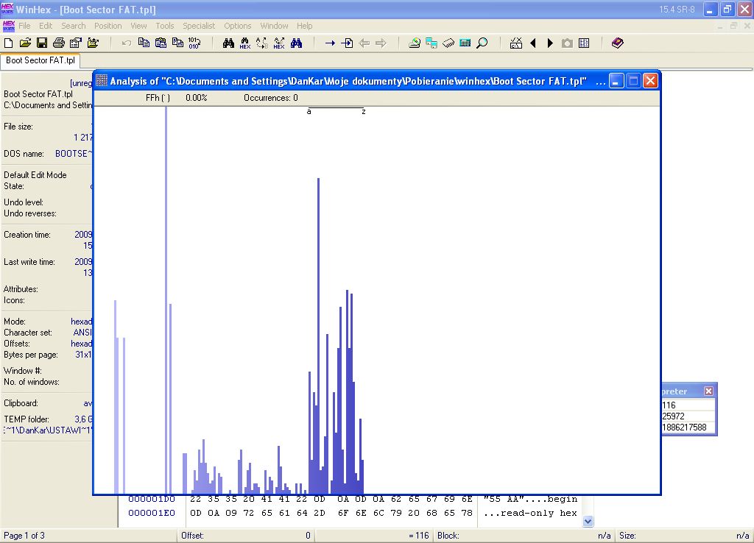Open disk with the drive icon
The height and width of the screenshot is (543, 754).
415,43
